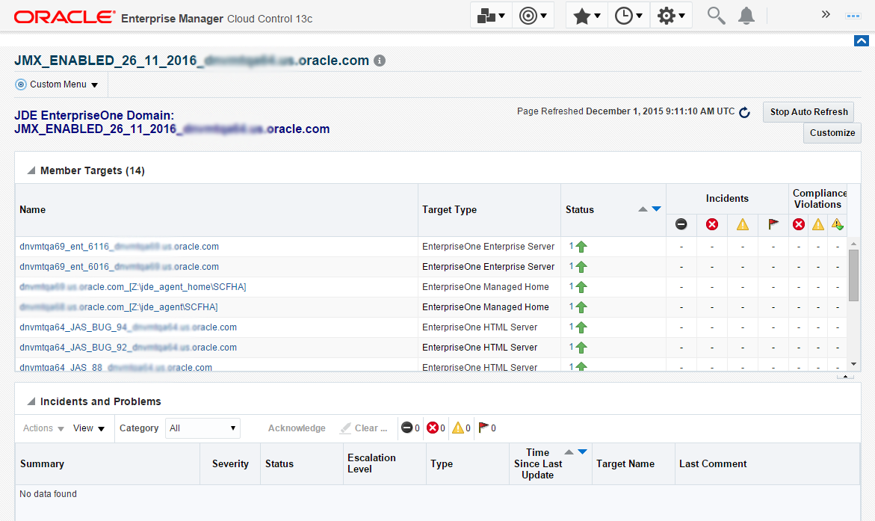The image size is (875, 521).
Task: Open dnvmtqa64_JAS_88 target link
Action: click(x=116, y=367)
